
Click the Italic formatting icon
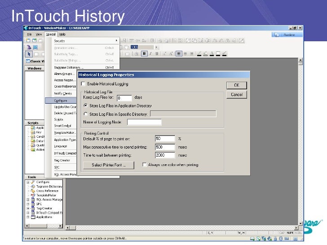[x=150, y=54]
